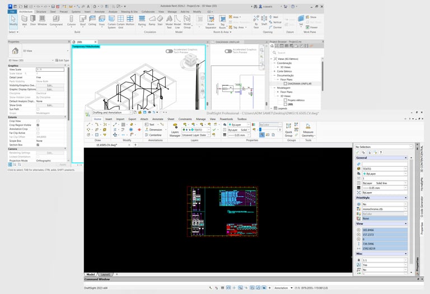
Task: Select the Curtain Grid tool
Action: coord(121,22)
